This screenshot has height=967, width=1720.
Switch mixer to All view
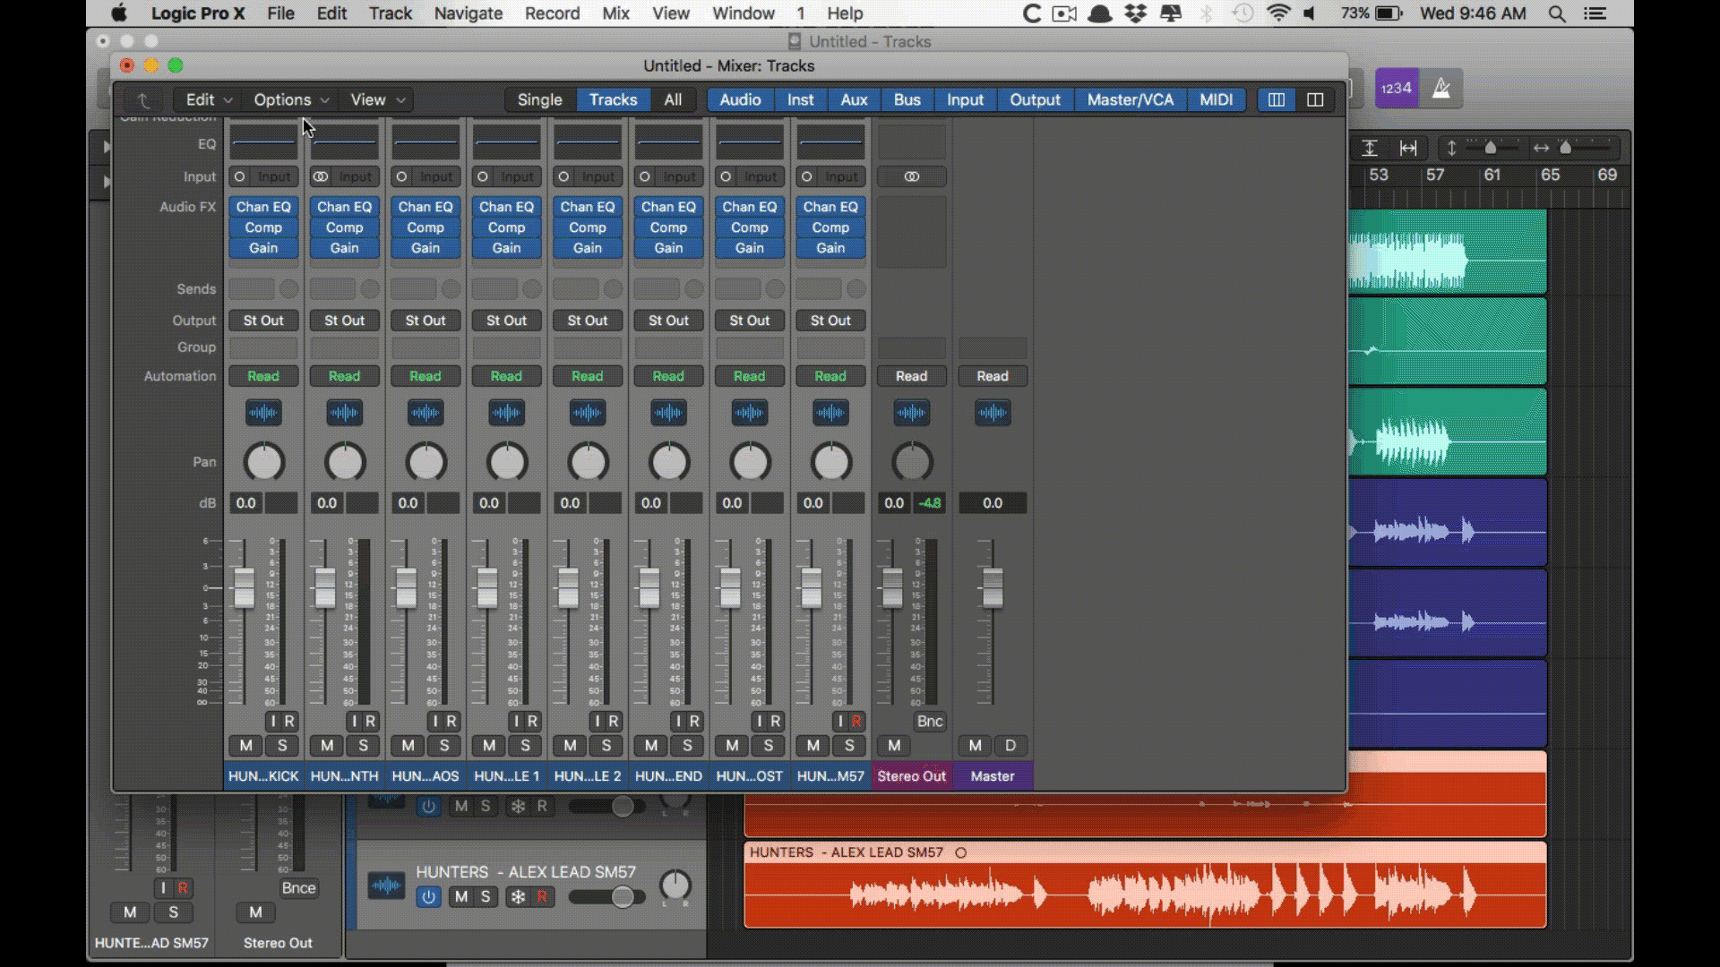point(672,99)
